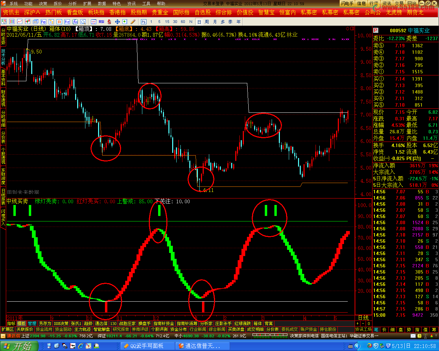Click the wavy indicator line icon
This screenshot has height=351, width=439.
(x=93, y=22)
